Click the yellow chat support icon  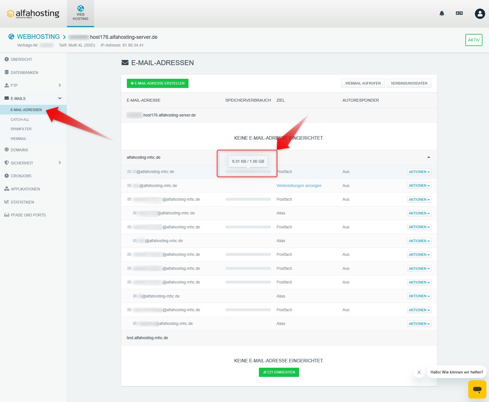point(477,389)
